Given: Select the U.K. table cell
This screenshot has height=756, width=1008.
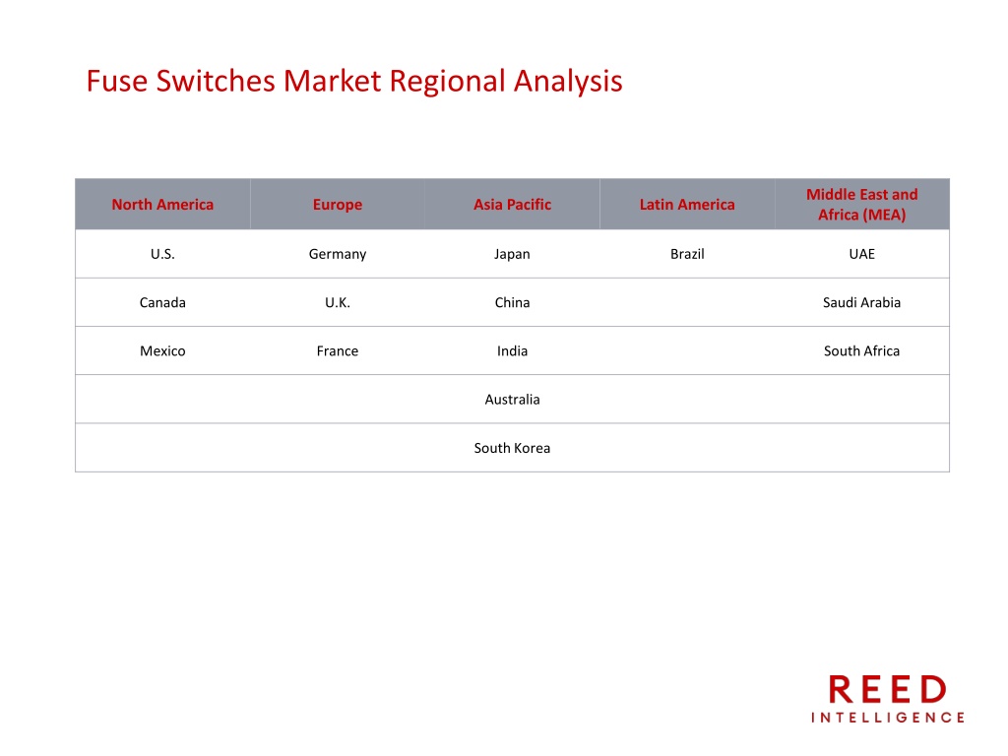Looking at the screenshot, I should tap(338, 302).
